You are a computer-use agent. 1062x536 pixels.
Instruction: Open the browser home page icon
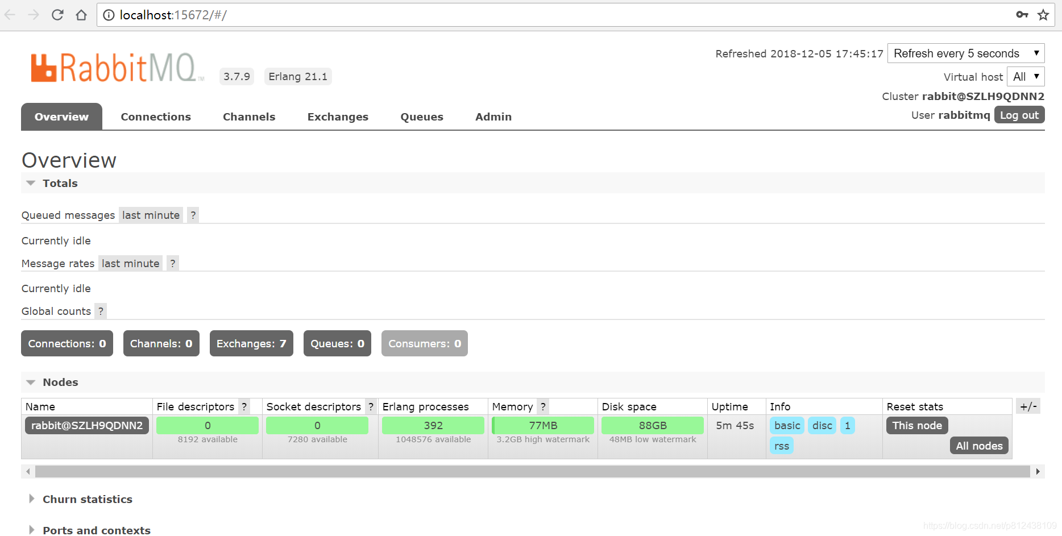tap(81, 15)
